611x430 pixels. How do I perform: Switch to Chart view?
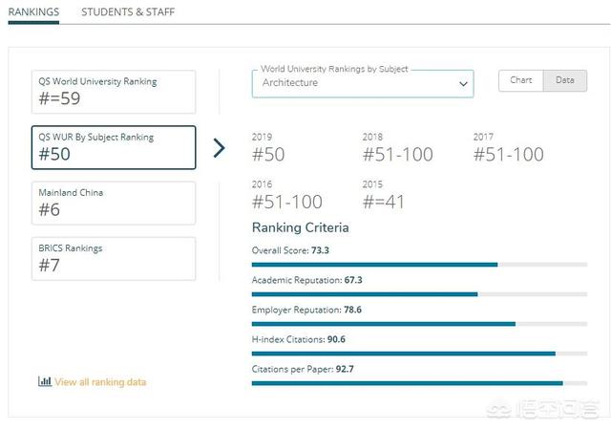(521, 81)
